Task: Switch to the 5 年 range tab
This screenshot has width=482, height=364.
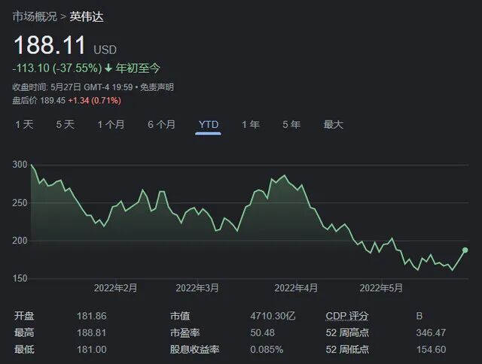Action: coord(291,125)
